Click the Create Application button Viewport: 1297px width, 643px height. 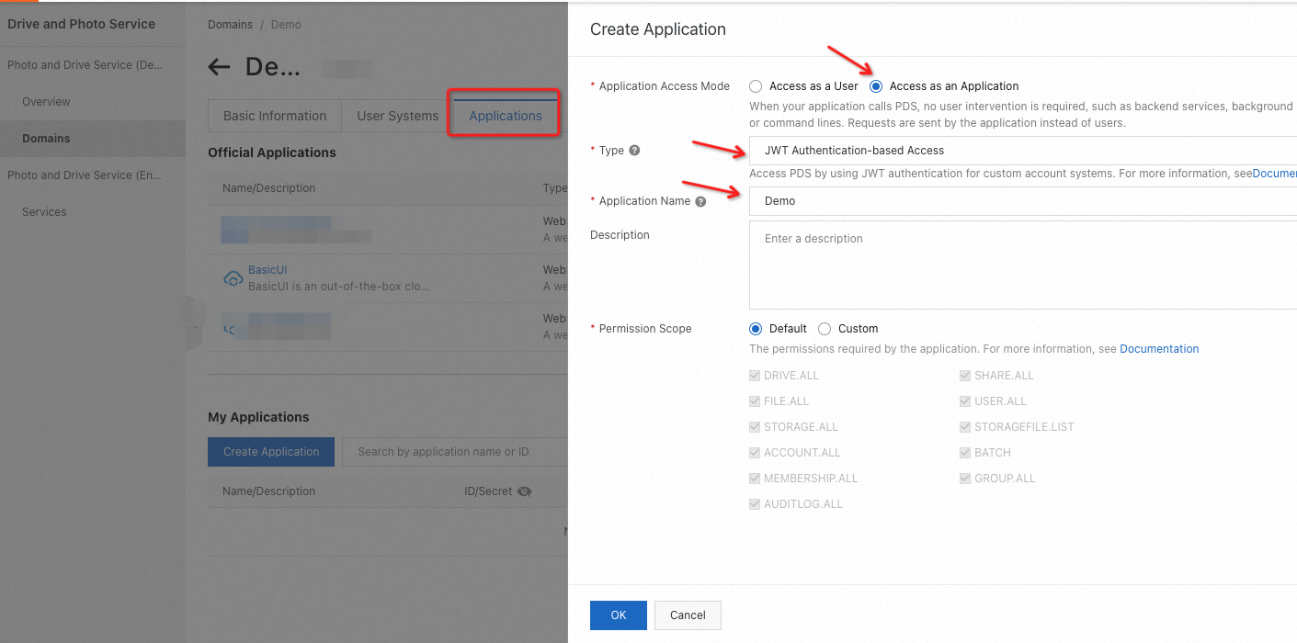[x=271, y=452]
